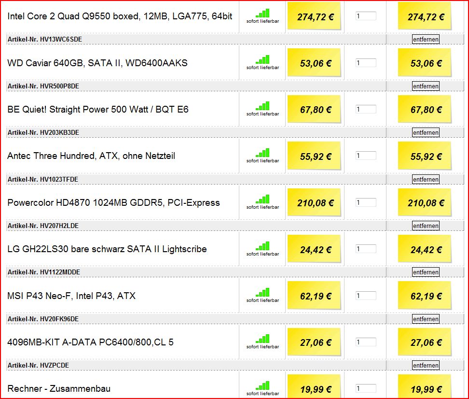Open MSI P43 Neo-F product name

click(x=71, y=296)
